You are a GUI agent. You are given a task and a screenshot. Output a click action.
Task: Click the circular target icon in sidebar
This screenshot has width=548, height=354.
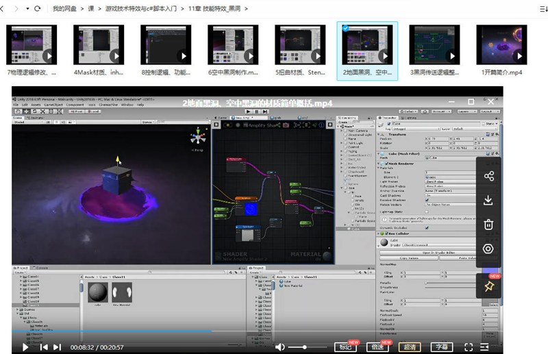489,249
